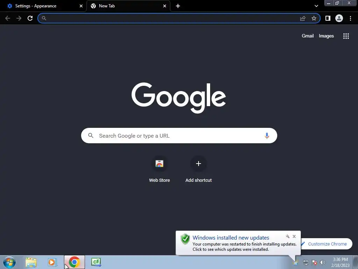Open Google Images link
The width and height of the screenshot is (358, 269).
click(x=326, y=36)
